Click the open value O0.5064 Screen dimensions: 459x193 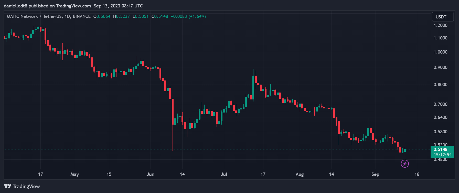point(102,16)
